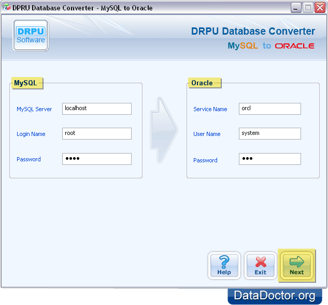Click the application icon in title bar
This screenshot has width=328, height=305.
(x=6, y=8)
